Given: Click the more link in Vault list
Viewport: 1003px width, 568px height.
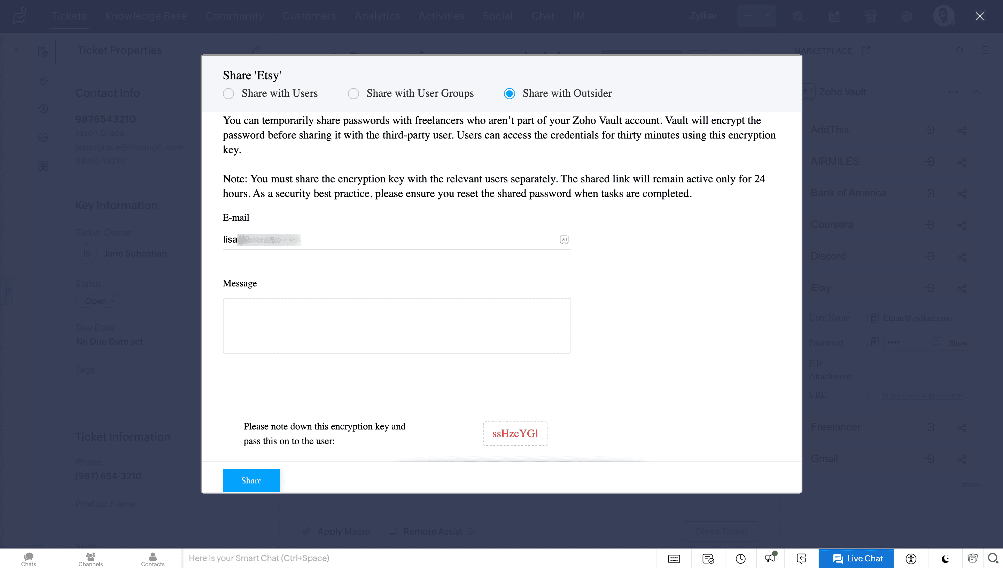Looking at the screenshot, I should coord(971,485).
